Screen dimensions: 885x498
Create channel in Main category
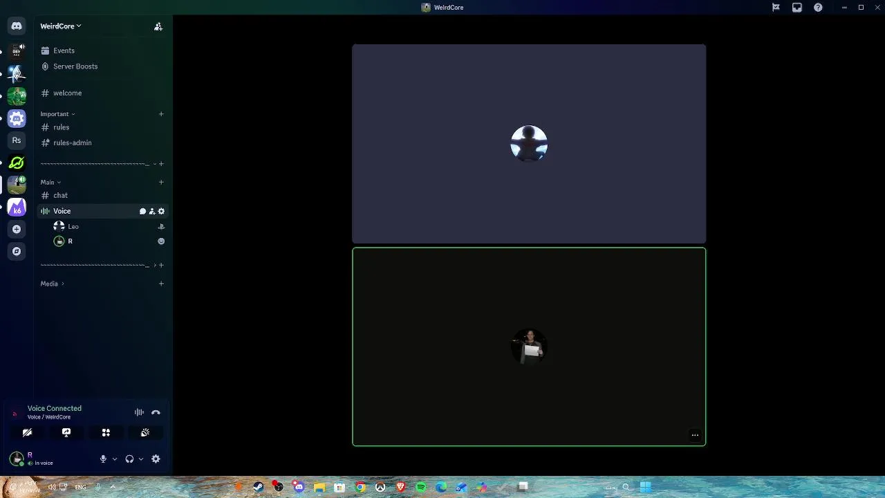[161, 182]
